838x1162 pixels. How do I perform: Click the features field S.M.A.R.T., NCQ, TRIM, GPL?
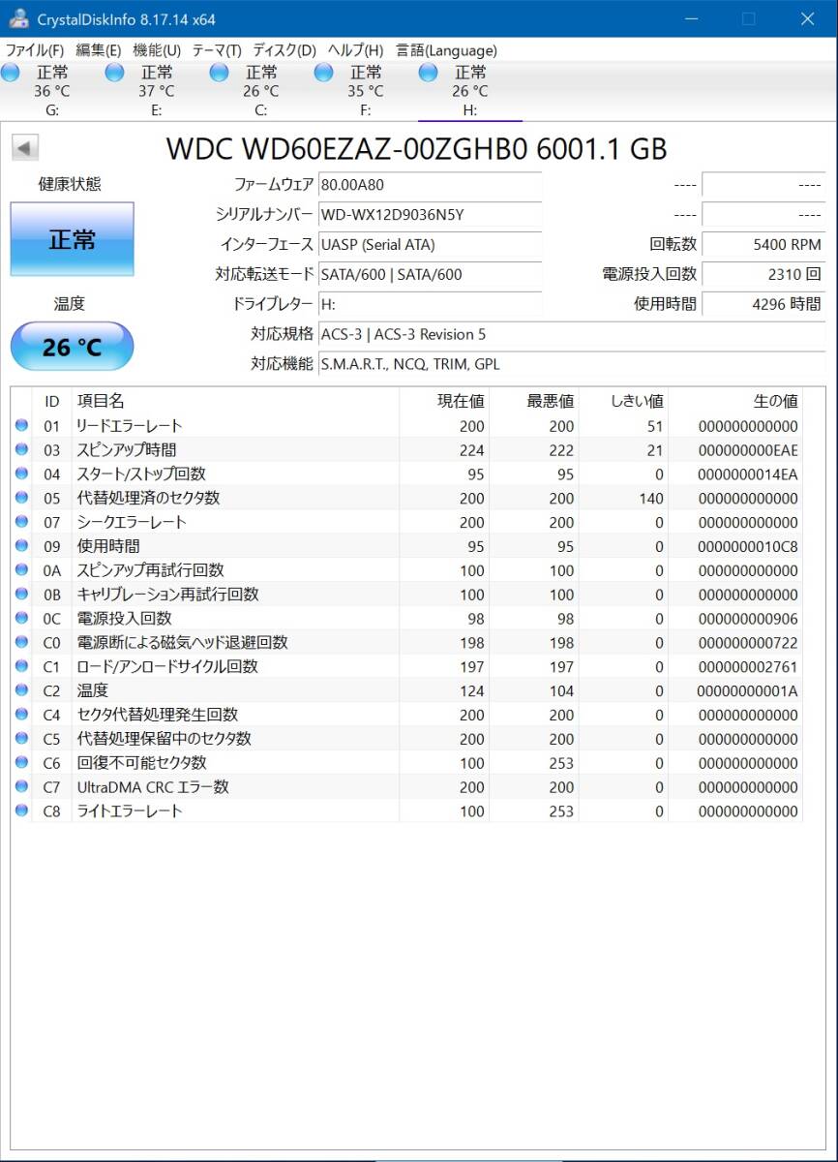tap(572, 364)
